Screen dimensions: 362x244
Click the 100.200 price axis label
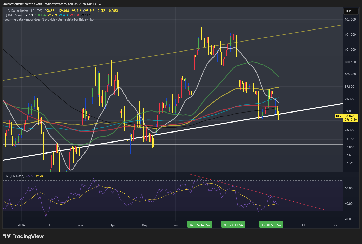[350, 74]
